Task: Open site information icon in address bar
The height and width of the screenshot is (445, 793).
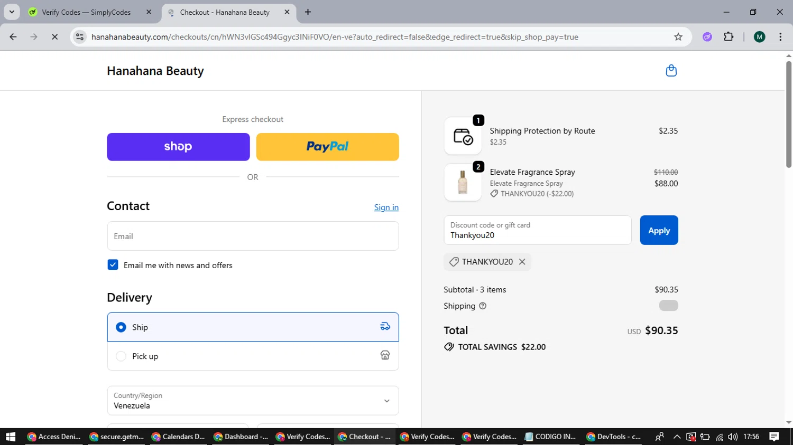Action: pos(80,37)
